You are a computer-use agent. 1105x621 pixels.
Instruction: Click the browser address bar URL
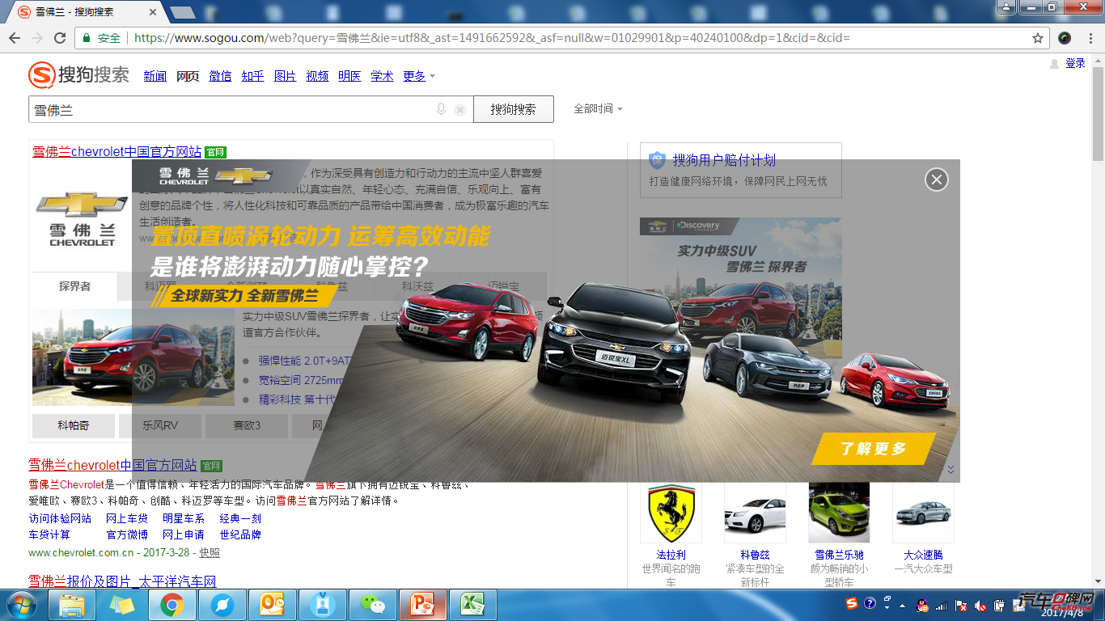pyautogui.click(x=492, y=38)
